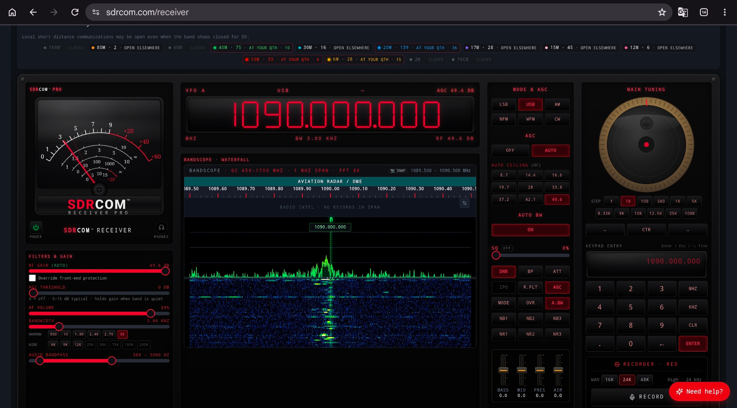The width and height of the screenshot is (737, 408).
Task: Click the keypad entry frequency field
Action: 646,264
